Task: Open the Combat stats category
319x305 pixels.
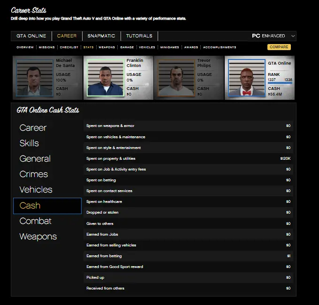Action: (x=36, y=221)
